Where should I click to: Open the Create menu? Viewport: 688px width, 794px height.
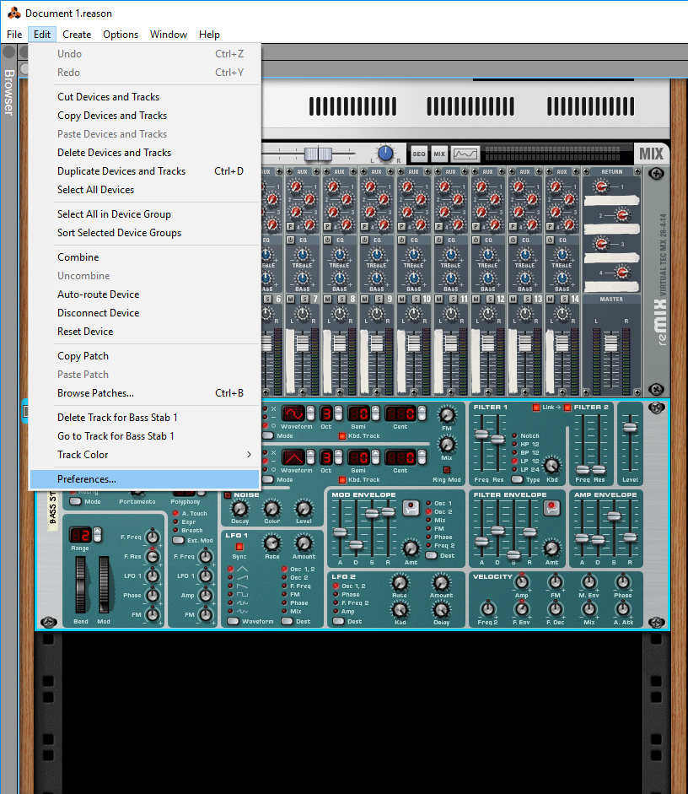point(77,35)
